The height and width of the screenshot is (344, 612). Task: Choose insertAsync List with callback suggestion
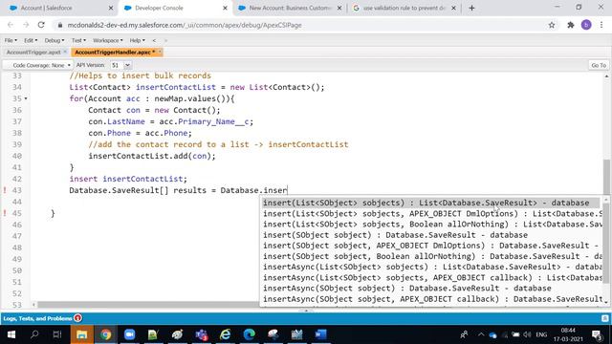(x=432, y=278)
